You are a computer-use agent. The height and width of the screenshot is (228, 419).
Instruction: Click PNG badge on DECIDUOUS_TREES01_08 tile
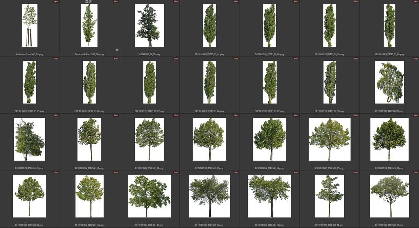point(415,116)
